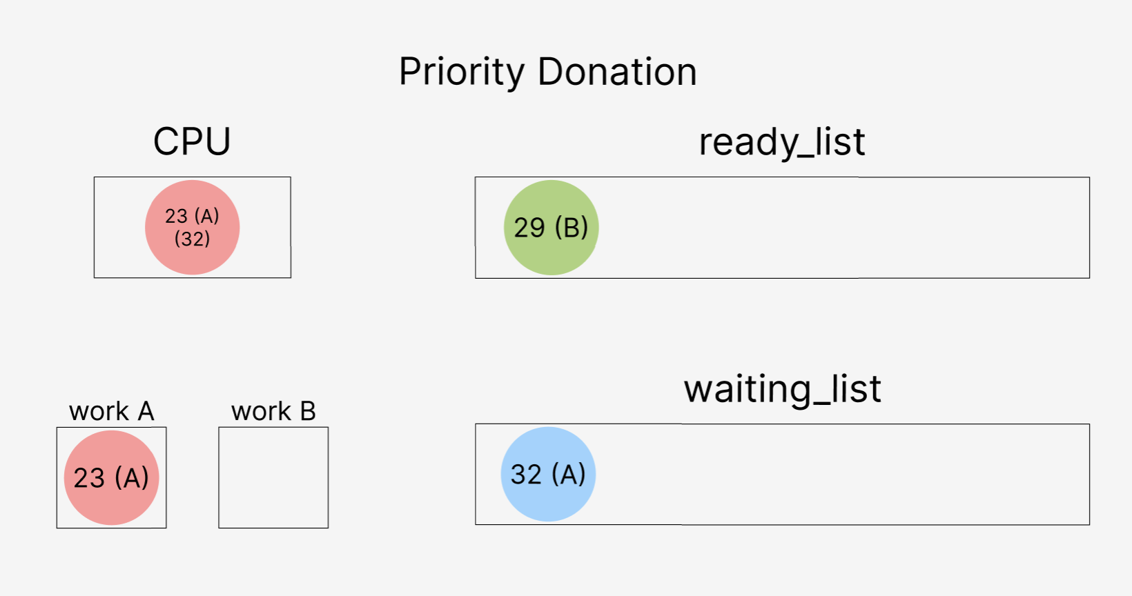The width and height of the screenshot is (1132, 596).
Task: Click the number 29 in the green circle
Action: click(x=529, y=228)
